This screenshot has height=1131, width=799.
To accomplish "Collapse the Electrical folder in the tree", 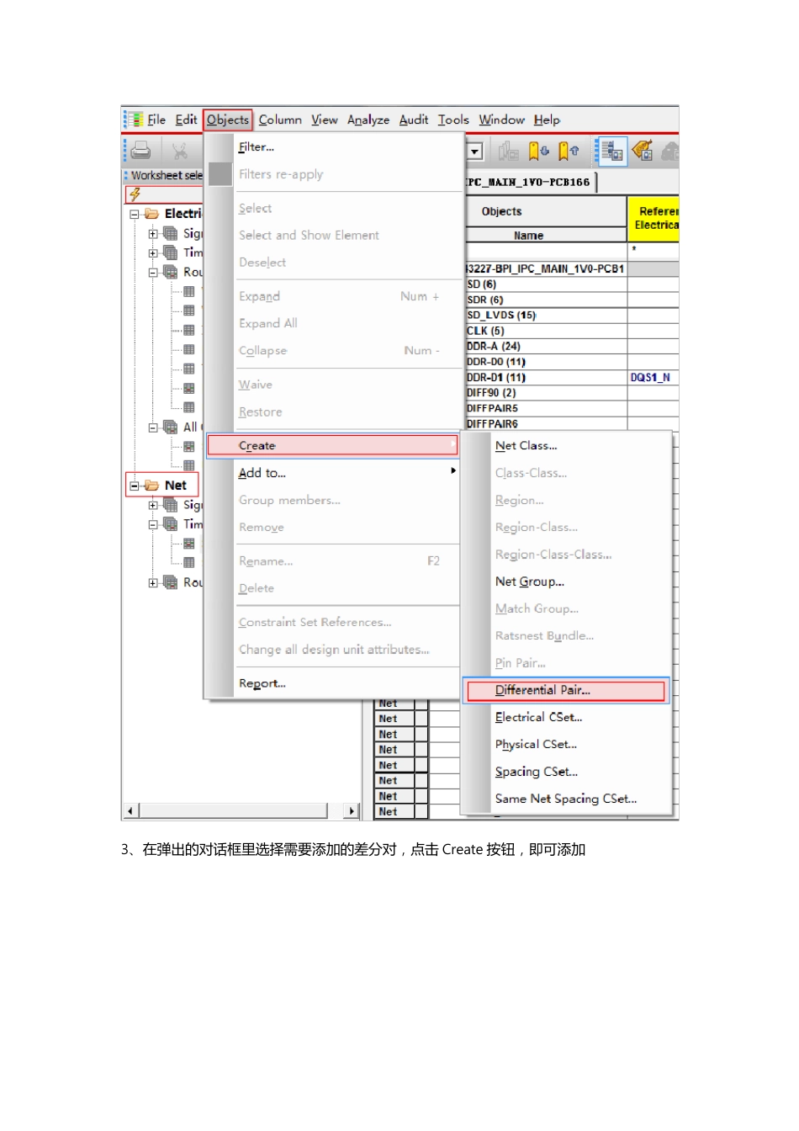I will [x=134, y=215].
